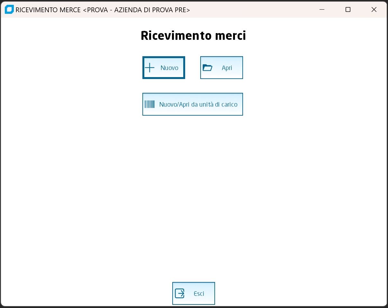This screenshot has width=388, height=308.
Task: Click the window title RICEVIMENTO MERCE text
Action: [x=103, y=10]
